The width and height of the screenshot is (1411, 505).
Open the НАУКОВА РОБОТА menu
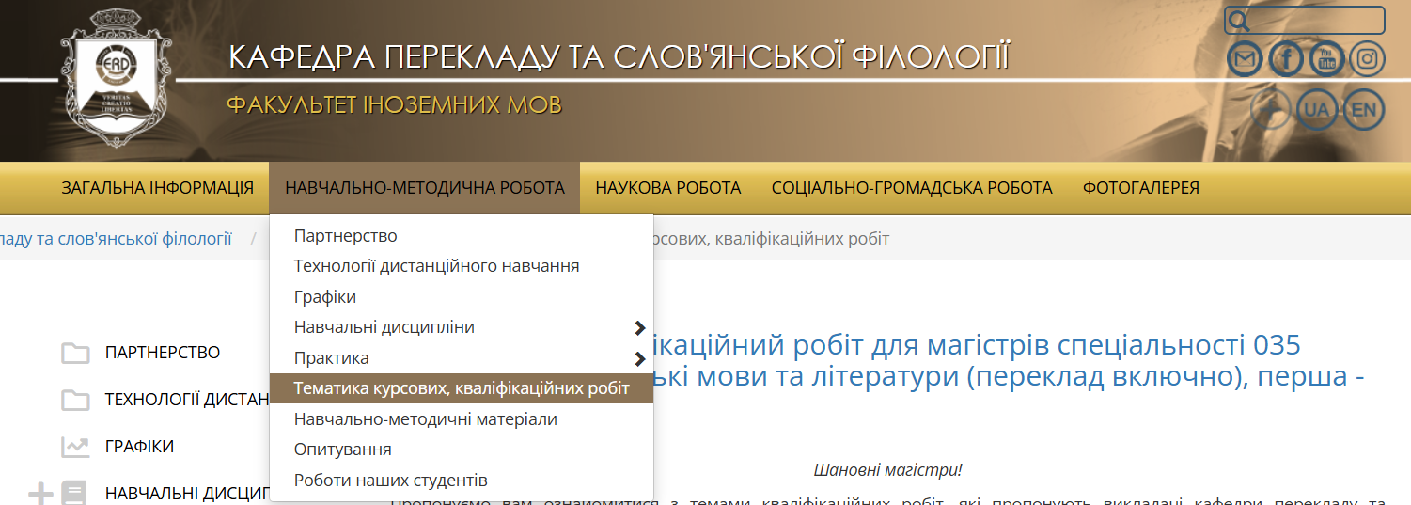(x=667, y=188)
